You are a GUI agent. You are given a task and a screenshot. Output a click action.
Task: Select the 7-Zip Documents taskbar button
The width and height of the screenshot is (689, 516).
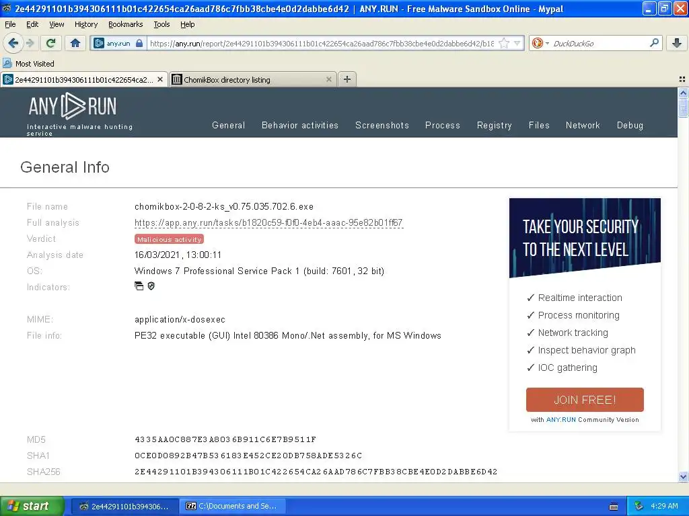[233, 506]
